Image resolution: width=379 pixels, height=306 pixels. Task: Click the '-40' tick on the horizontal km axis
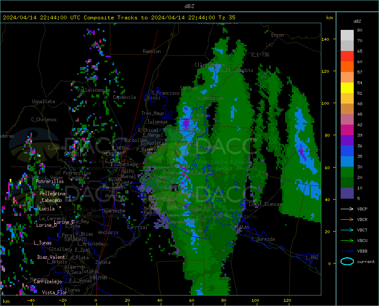pos(31,301)
